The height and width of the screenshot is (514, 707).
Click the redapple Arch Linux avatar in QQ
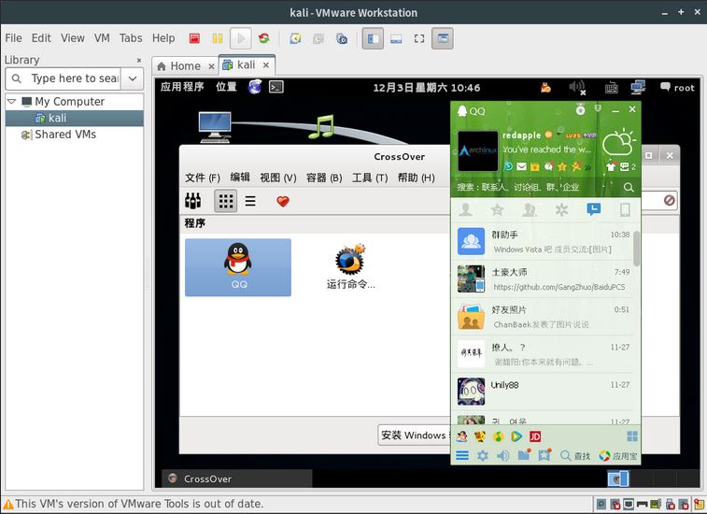point(478,150)
